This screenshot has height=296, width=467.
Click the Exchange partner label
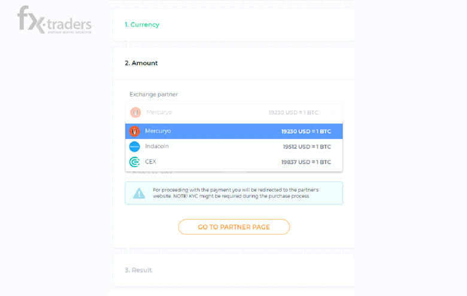[x=153, y=95]
